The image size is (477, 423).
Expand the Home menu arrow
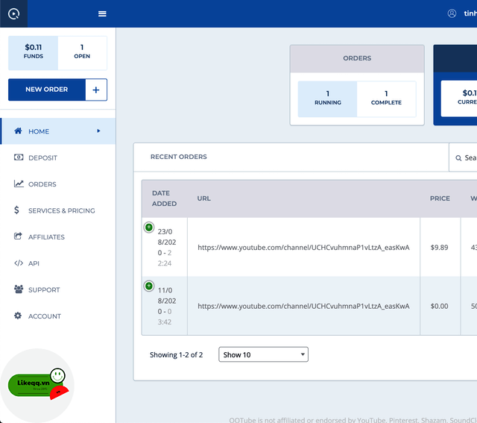click(x=98, y=131)
